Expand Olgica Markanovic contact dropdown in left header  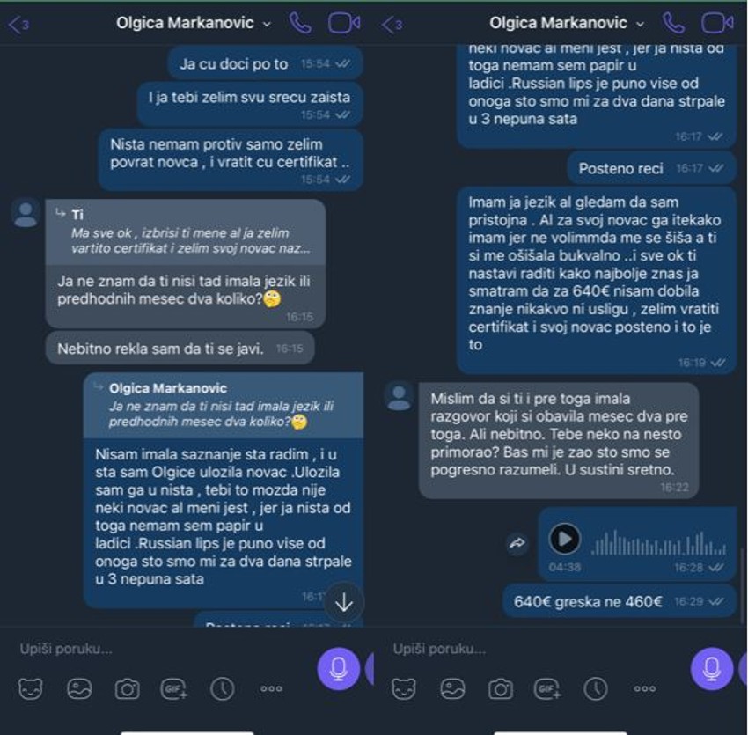pos(268,24)
